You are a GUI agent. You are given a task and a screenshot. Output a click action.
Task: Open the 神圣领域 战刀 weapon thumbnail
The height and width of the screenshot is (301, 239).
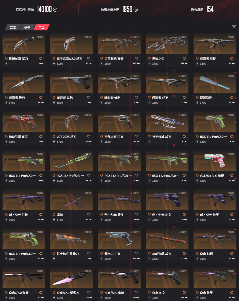tap(167, 122)
